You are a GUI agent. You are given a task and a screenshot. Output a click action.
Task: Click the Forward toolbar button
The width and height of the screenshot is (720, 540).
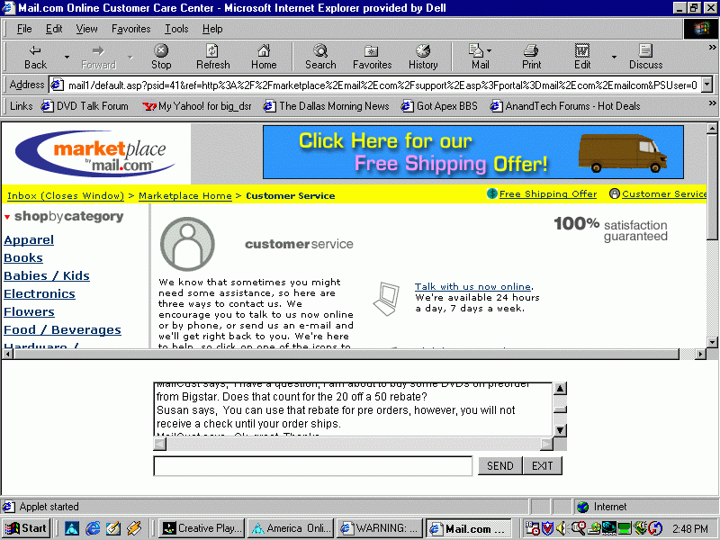tap(98, 57)
